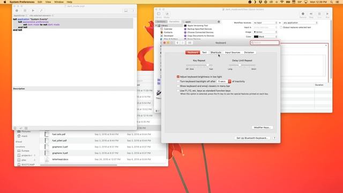Select the Variables tab in Automator

pos(174,21)
